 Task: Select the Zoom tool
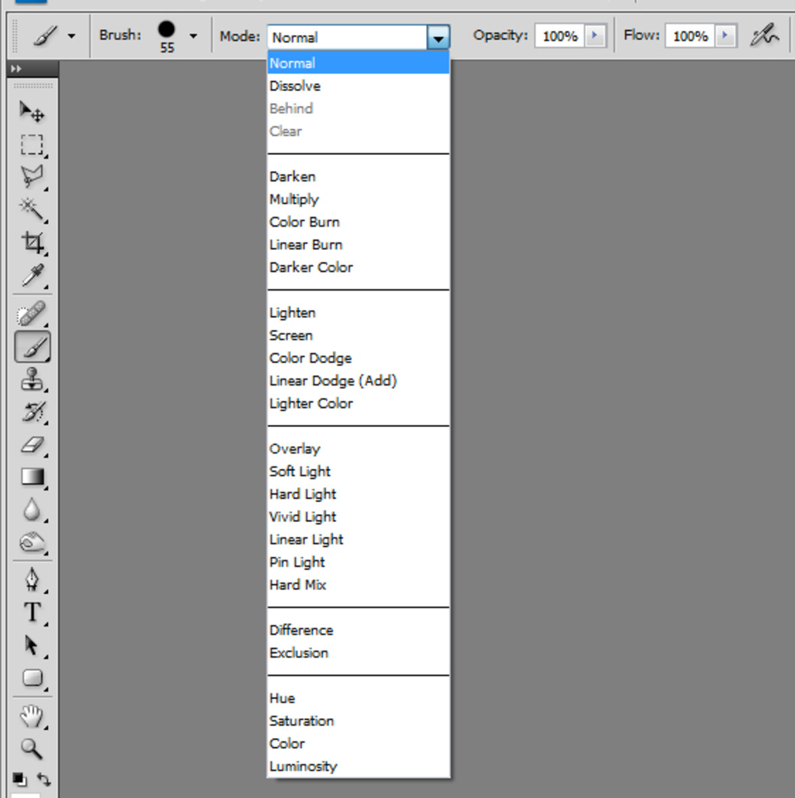[x=31, y=749]
